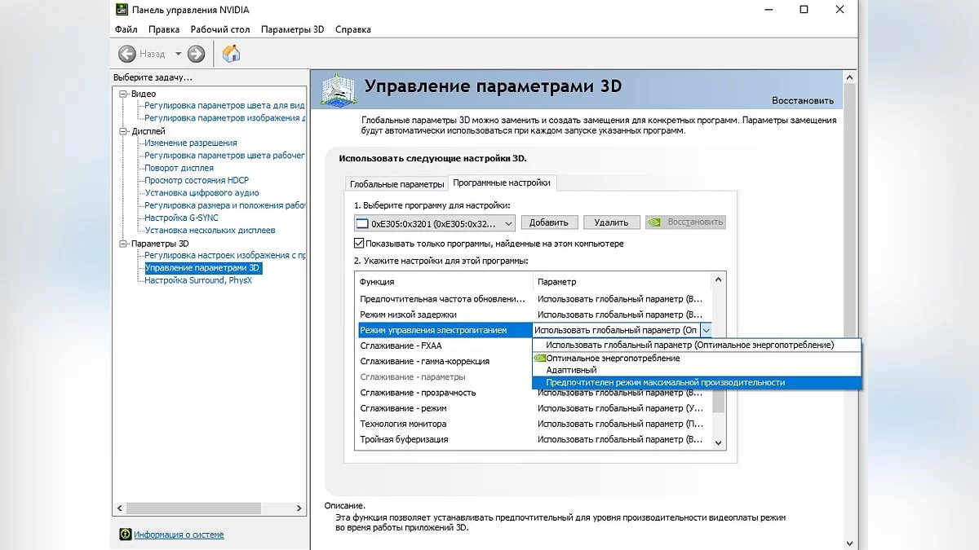This screenshot has height=550, width=979.
Task: Select Регулировка параметров цвета для видео item
Action: click(224, 106)
